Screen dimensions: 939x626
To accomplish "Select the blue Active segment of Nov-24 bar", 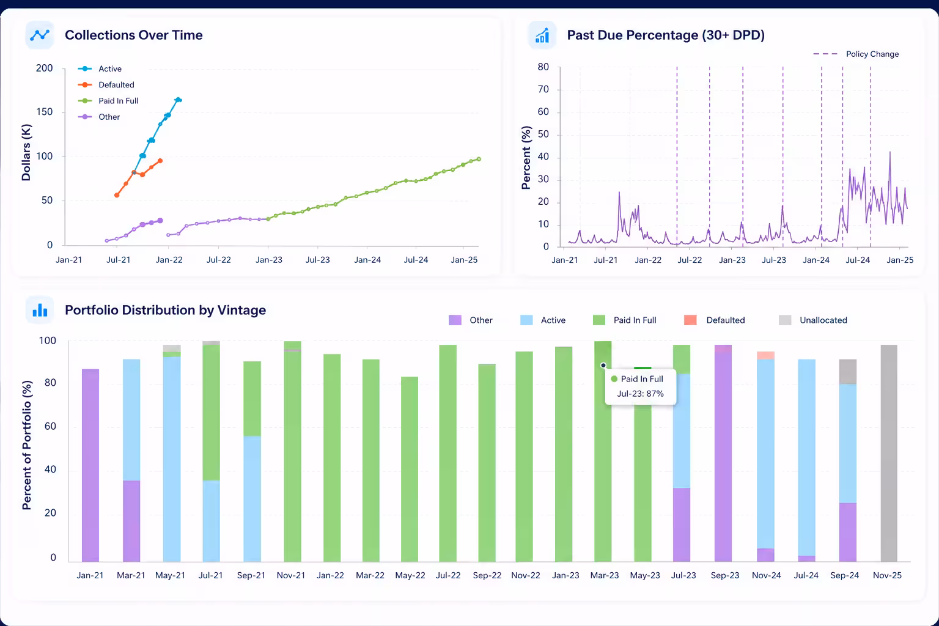I will click(765, 454).
